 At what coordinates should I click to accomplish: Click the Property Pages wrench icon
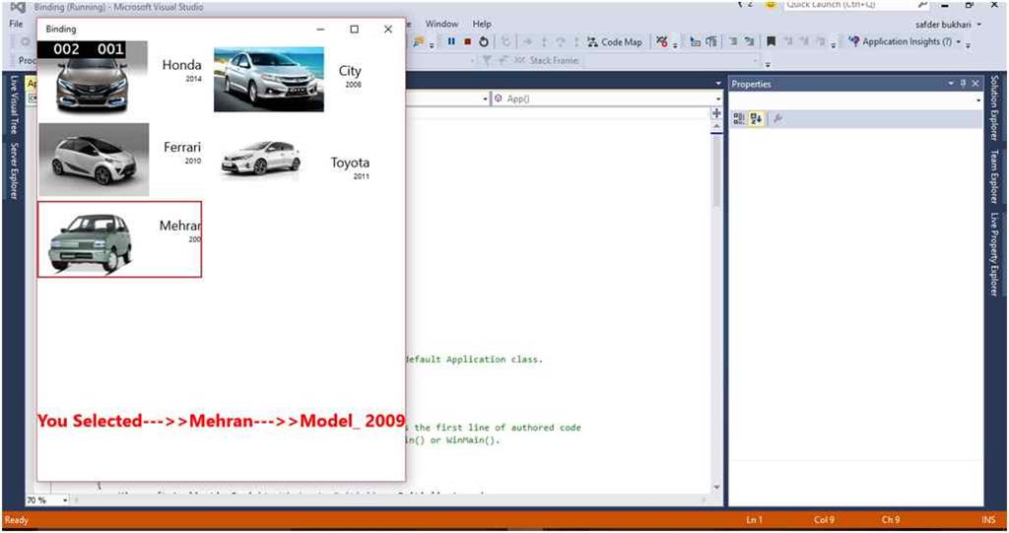pyautogui.click(x=777, y=118)
